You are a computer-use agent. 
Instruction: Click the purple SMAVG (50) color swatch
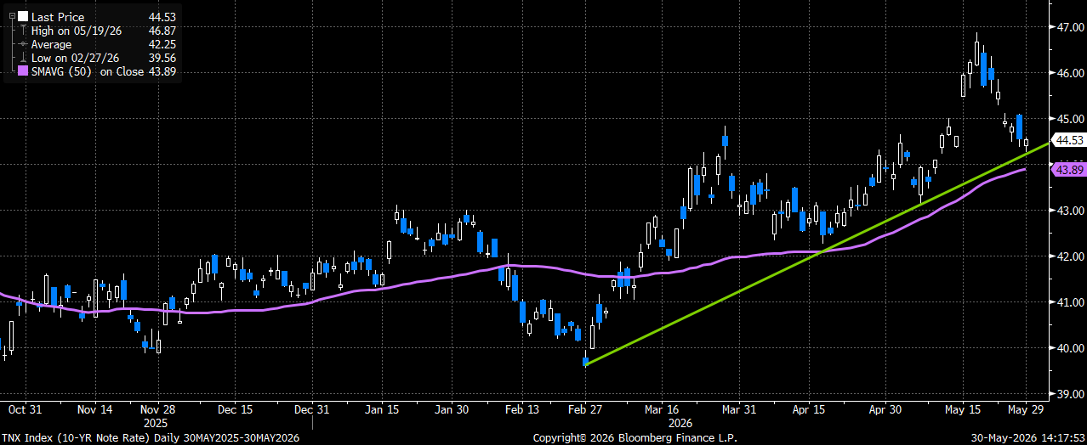(x=23, y=71)
